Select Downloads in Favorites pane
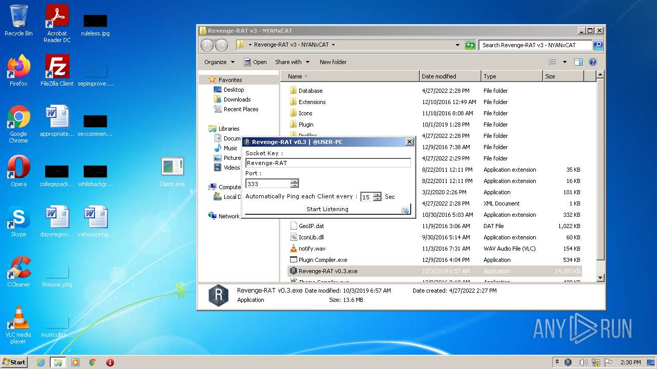The width and height of the screenshot is (657, 369). coord(237,99)
